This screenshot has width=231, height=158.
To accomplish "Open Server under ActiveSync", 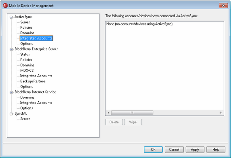I will tap(25, 22).
